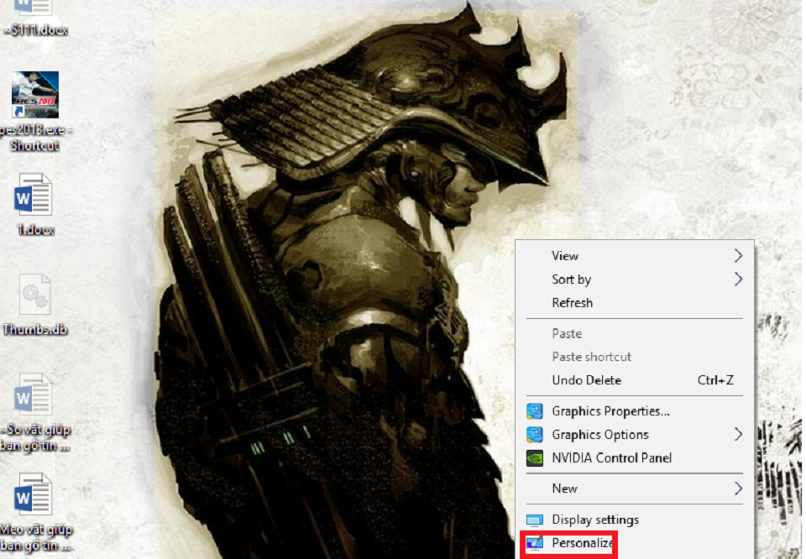Open the 1.docx Word document icon
The height and width of the screenshot is (559, 806).
pyautogui.click(x=34, y=194)
